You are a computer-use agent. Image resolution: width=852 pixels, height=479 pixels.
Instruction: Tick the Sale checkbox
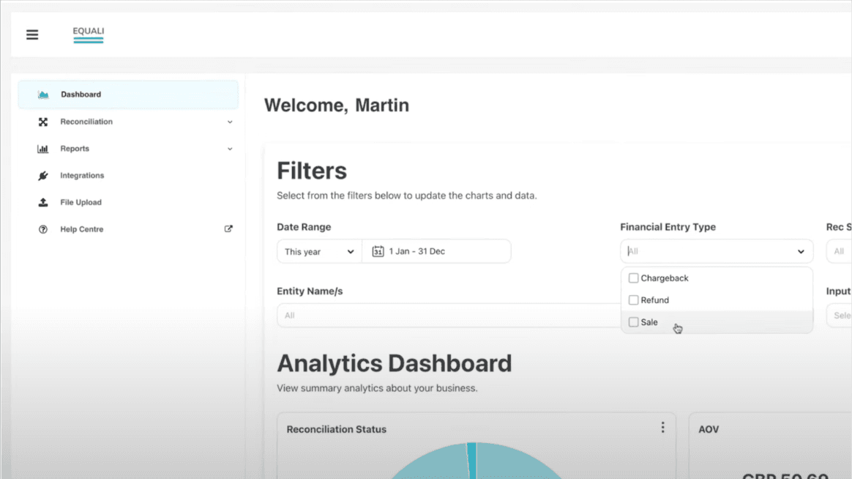(x=633, y=322)
